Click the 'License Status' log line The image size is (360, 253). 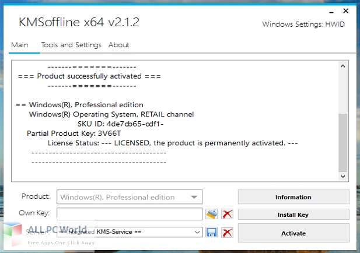tap(173, 143)
